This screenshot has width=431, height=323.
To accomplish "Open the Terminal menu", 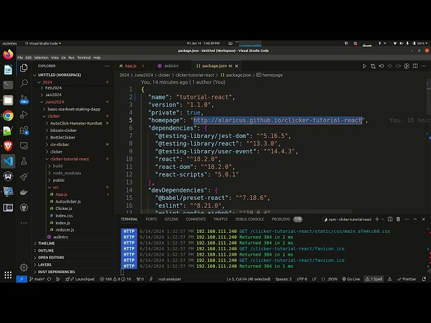I will [84, 58].
